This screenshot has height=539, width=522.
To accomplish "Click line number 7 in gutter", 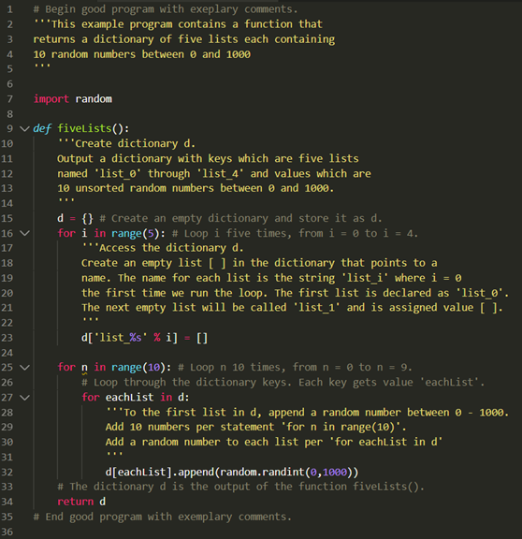I will pos(10,99).
